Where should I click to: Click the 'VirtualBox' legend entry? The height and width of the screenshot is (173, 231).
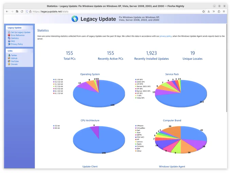click(x=141, y=128)
